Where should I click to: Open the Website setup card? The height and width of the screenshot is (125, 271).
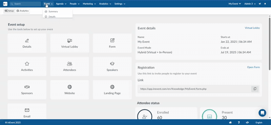(x=69, y=89)
